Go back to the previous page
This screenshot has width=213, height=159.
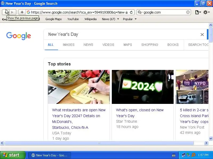coord(6,12)
